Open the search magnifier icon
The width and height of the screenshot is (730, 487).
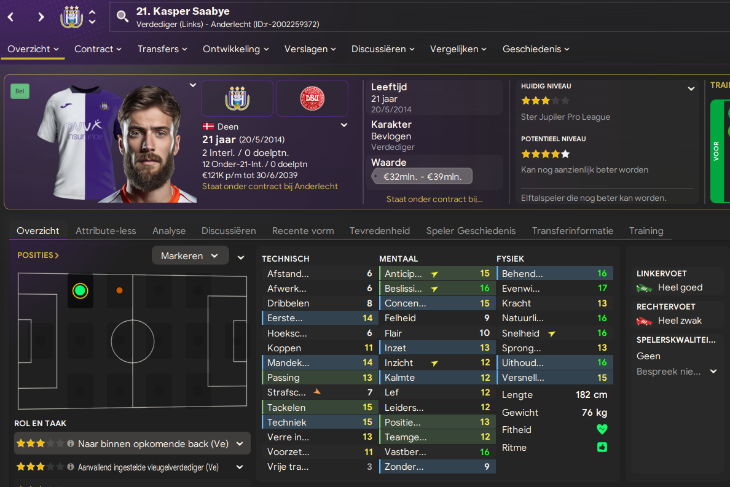122,17
